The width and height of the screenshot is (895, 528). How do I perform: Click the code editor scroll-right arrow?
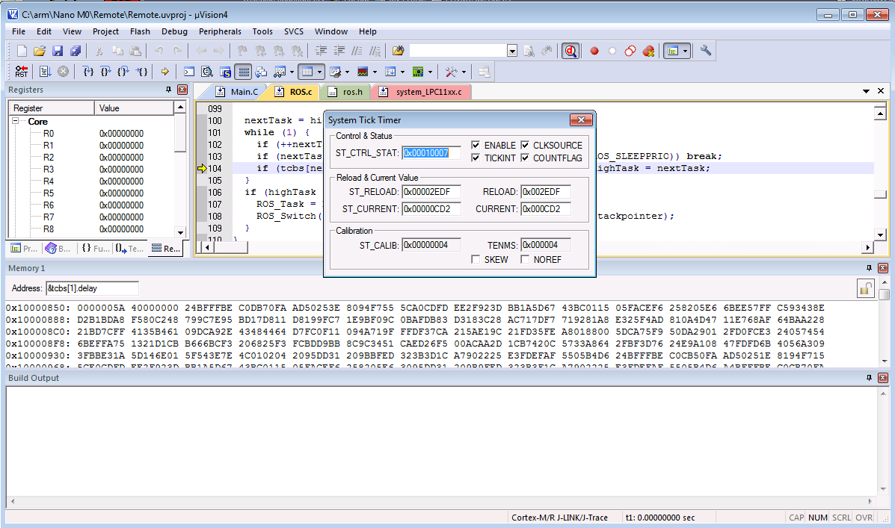tap(867, 247)
